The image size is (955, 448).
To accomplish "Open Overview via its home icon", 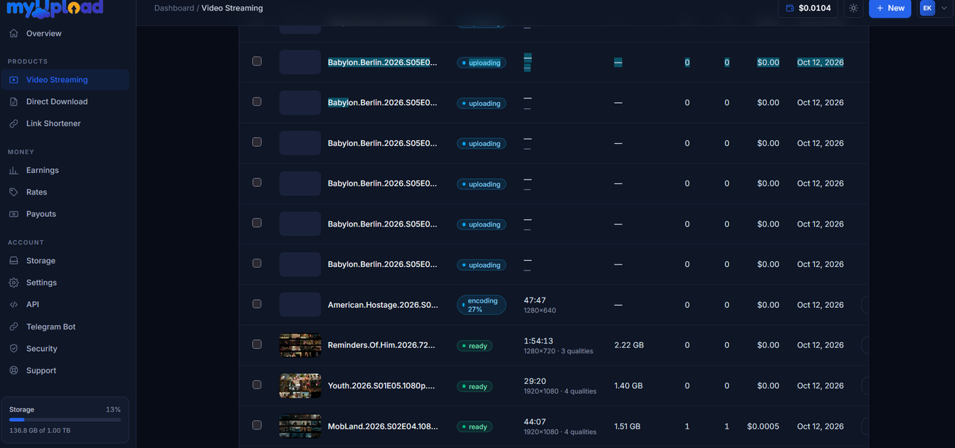I will tap(13, 34).
